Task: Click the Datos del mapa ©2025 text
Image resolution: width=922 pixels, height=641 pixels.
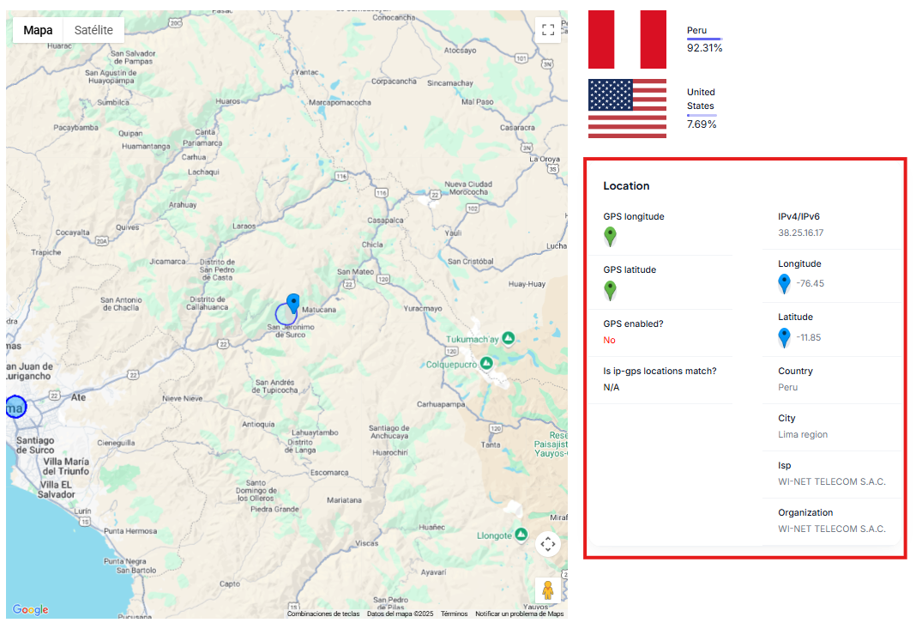Action: pos(400,614)
